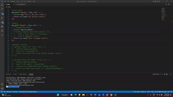Create a new terminal with the plus icon
This screenshot has width=173, height=97.
point(161,74)
